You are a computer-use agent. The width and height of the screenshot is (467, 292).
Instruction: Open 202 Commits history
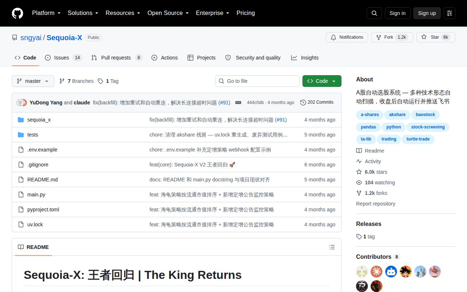[317, 103]
